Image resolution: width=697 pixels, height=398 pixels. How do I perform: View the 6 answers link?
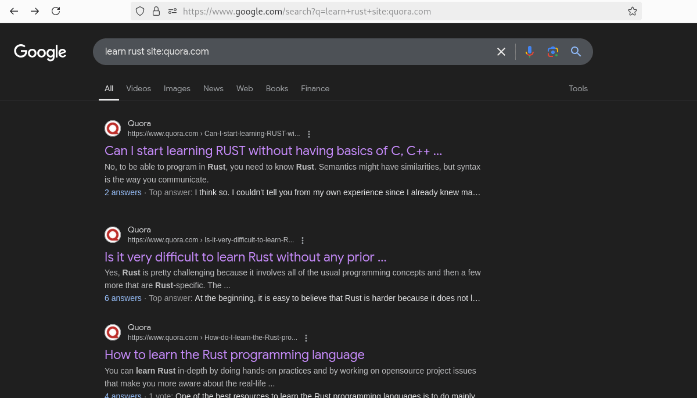123,298
